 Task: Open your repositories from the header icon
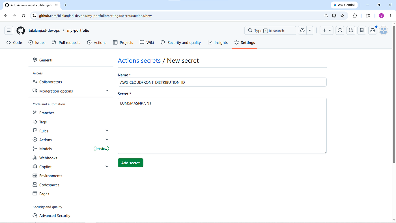click(x=362, y=31)
